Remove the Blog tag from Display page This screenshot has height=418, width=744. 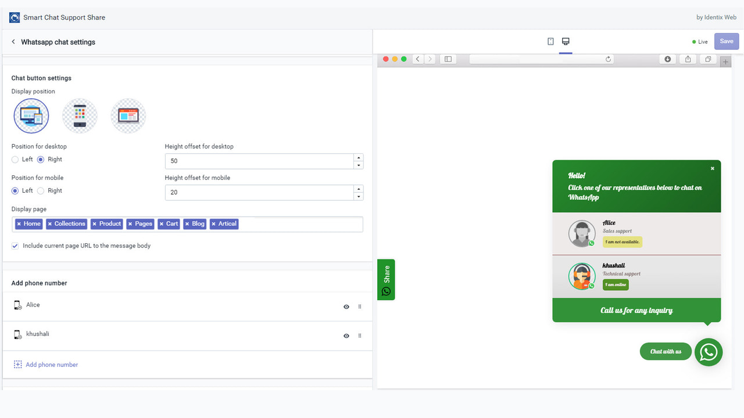pyautogui.click(x=188, y=224)
